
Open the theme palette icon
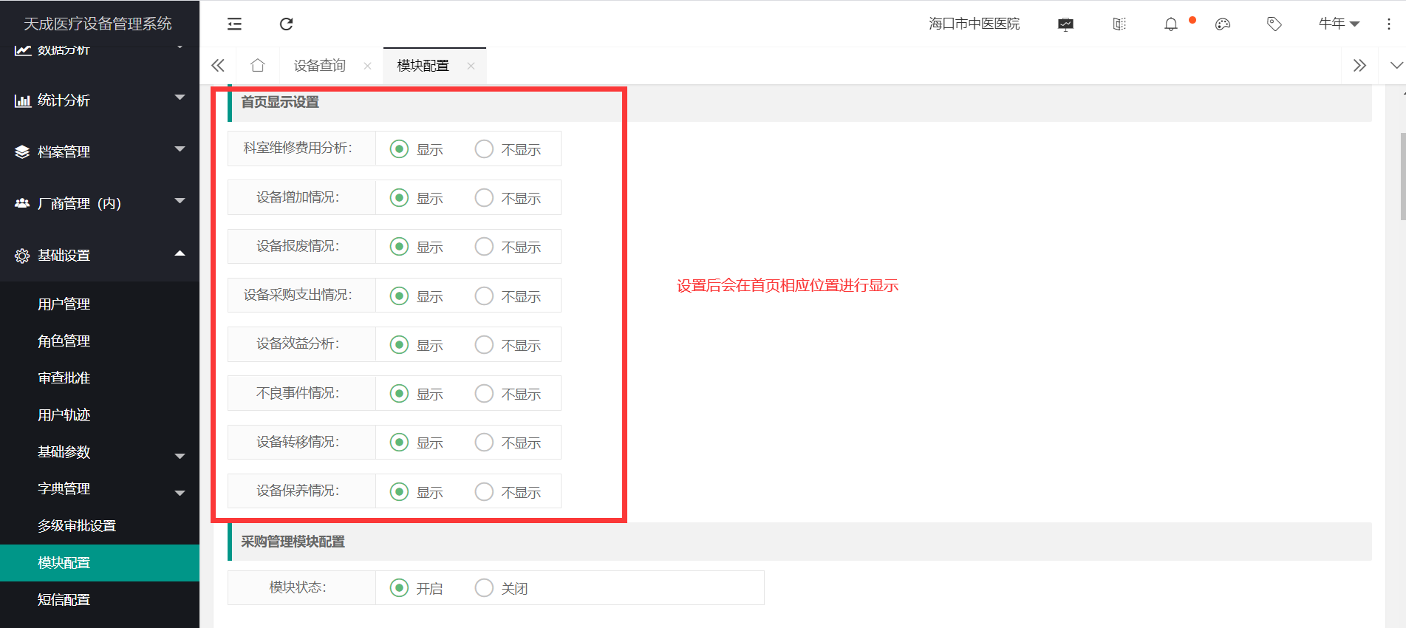tap(1223, 24)
